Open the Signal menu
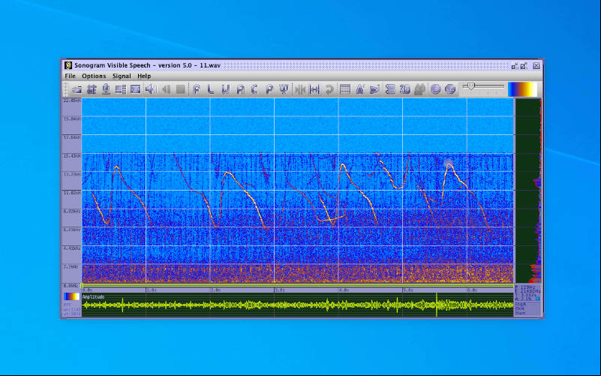Screen dimensions: 601x376 point(122,76)
